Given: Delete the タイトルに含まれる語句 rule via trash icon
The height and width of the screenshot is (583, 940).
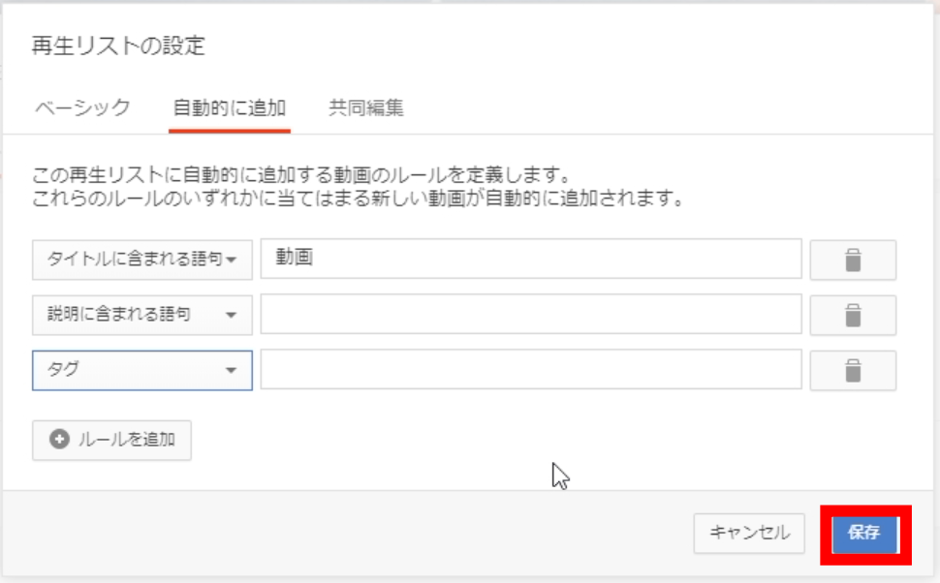Looking at the screenshot, I should 853,261.
